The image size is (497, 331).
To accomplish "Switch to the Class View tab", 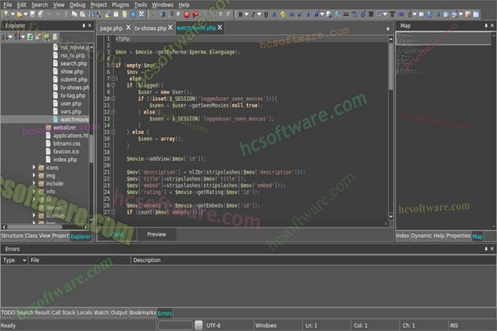I will point(38,236).
